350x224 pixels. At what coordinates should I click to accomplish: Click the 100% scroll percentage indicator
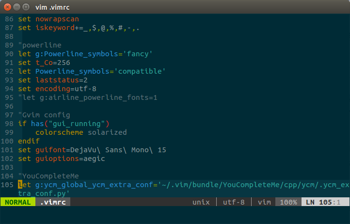[288, 202]
